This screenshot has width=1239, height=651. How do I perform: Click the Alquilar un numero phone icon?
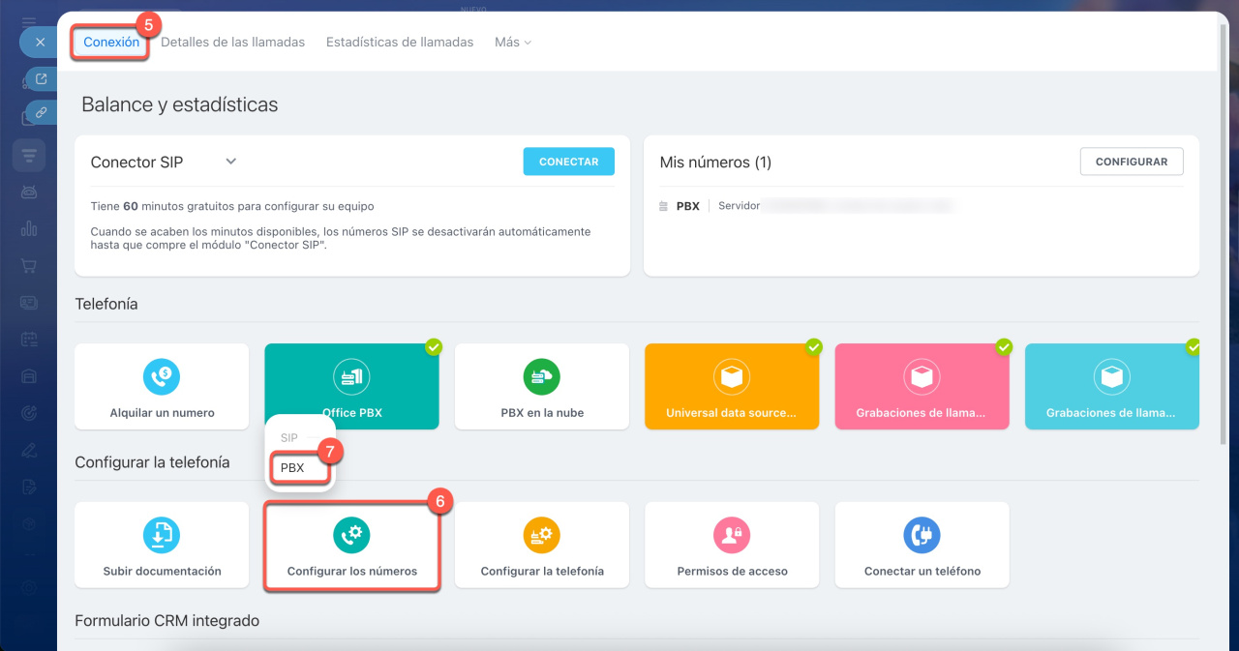(162, 375)
